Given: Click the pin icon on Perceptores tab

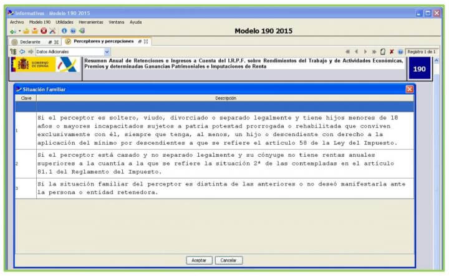Looking at the screenshot, I should (x=140, y=42).
